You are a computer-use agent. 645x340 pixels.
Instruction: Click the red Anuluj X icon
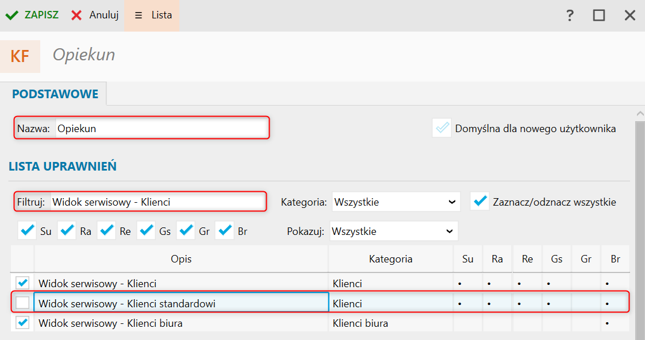76,16
